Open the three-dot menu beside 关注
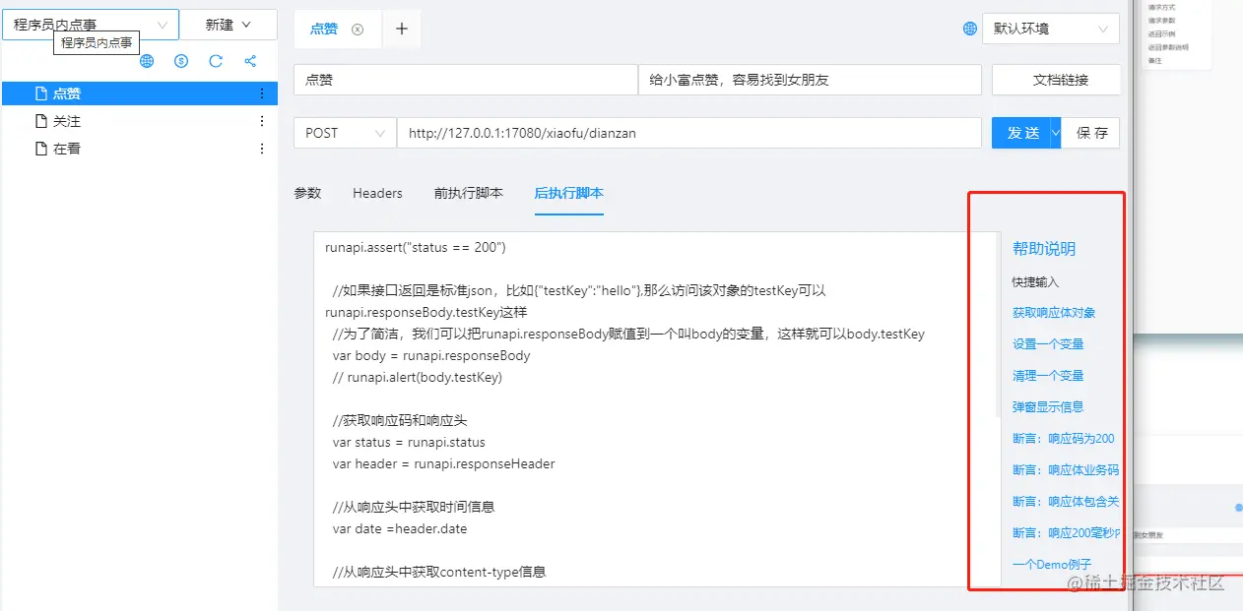The width and height of the screenshot is (1243, 611). 262,121
